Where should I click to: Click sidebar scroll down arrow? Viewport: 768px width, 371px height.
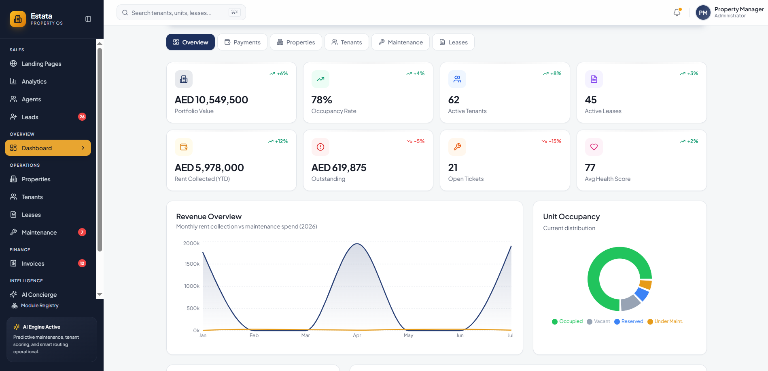tap(100, 295)
